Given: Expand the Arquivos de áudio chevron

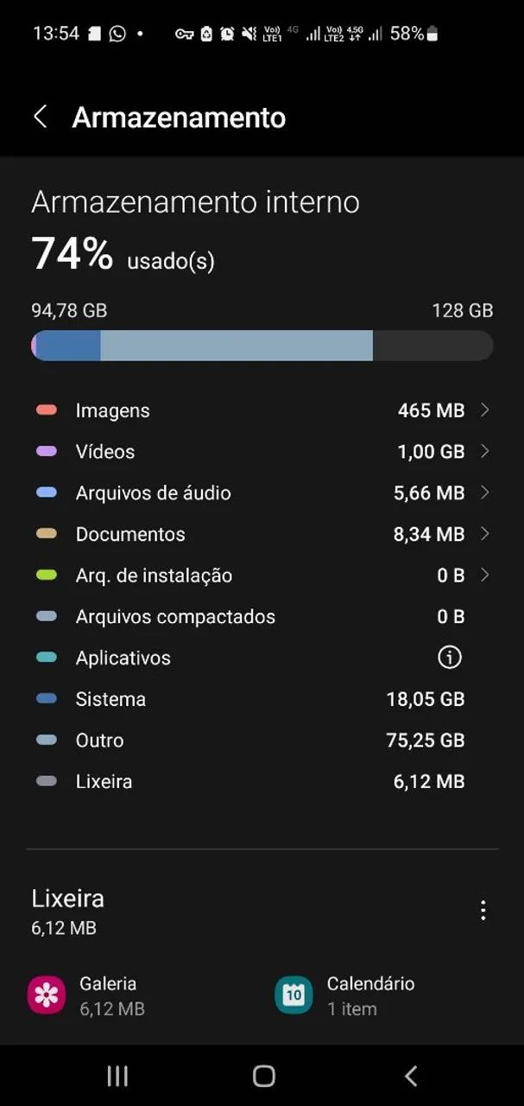Looking at the screenshot, I should (x=484, y=493).
